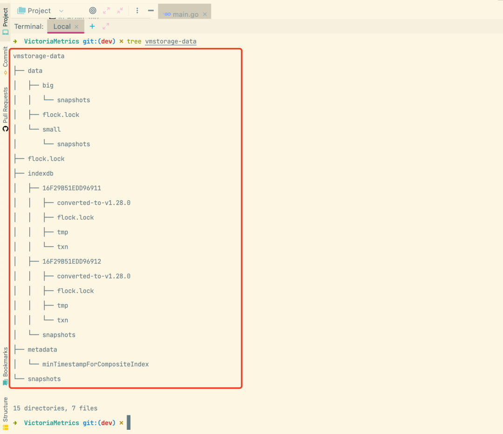Toggle the Pull Requests tool window
Screen dimensions: 503x434
coord(5,109)
